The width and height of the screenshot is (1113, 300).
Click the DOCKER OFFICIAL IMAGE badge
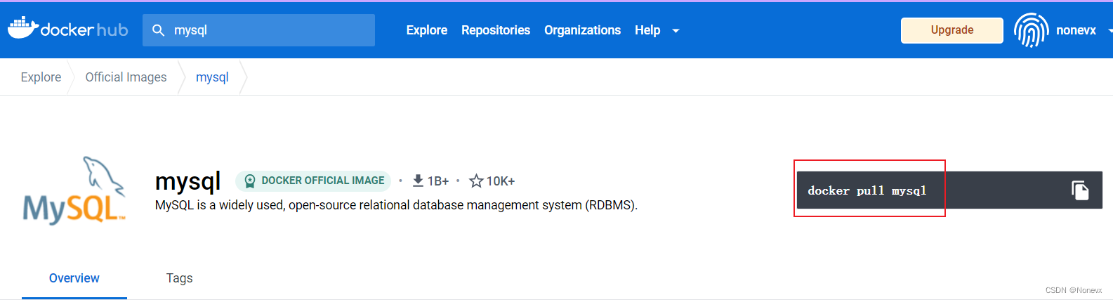click(313, 181)
